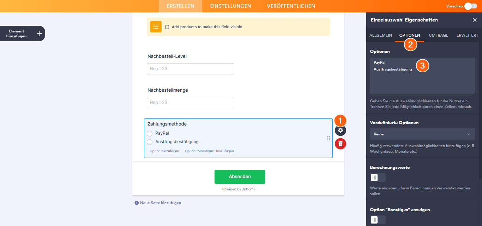The image size is (482, 226).
Task: Open the EINSTELLUNGEN menu
Action: click(230, 6)
